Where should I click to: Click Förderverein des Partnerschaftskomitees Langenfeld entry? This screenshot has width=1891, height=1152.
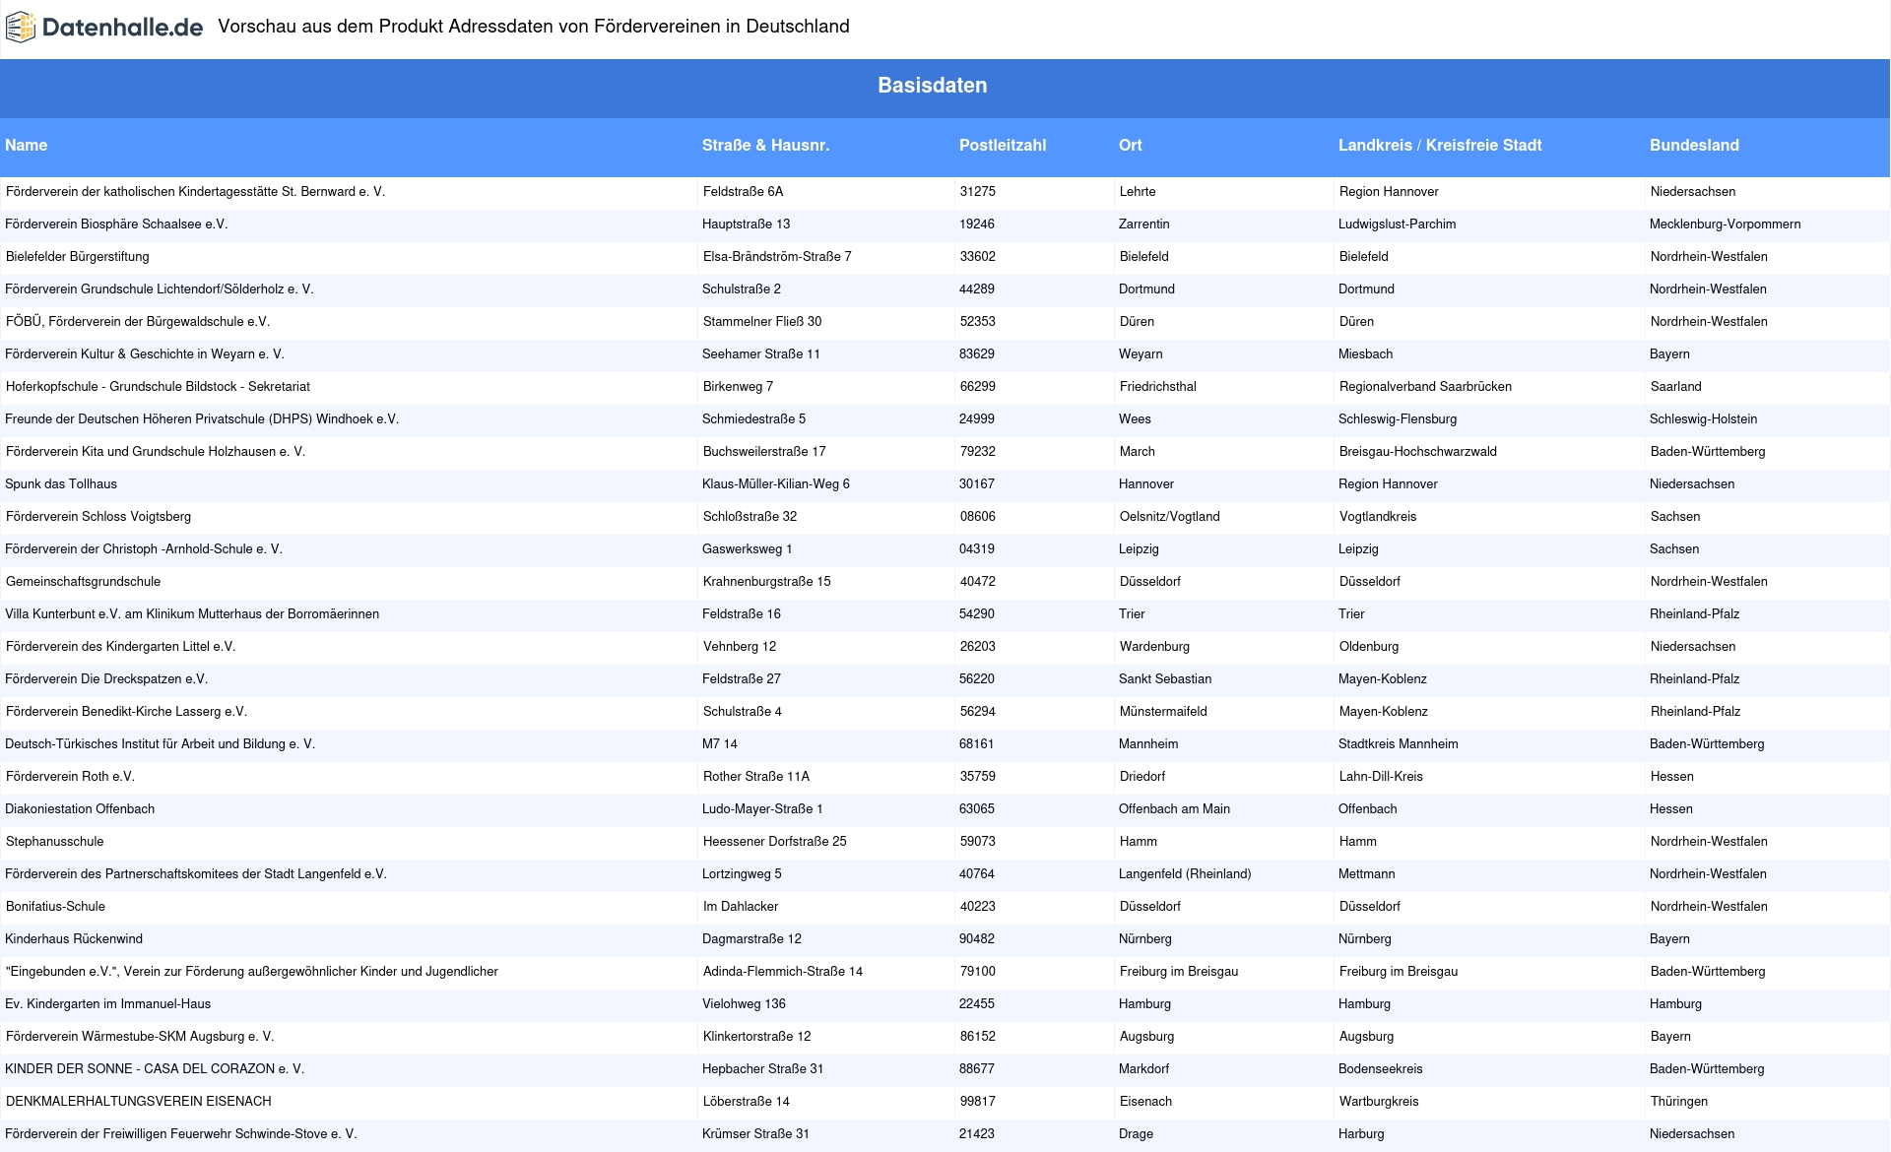point(196,874)
